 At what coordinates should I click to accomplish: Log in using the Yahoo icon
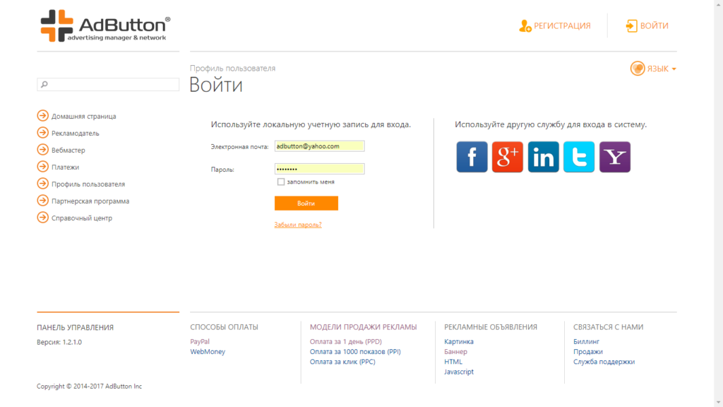[614, 157]
